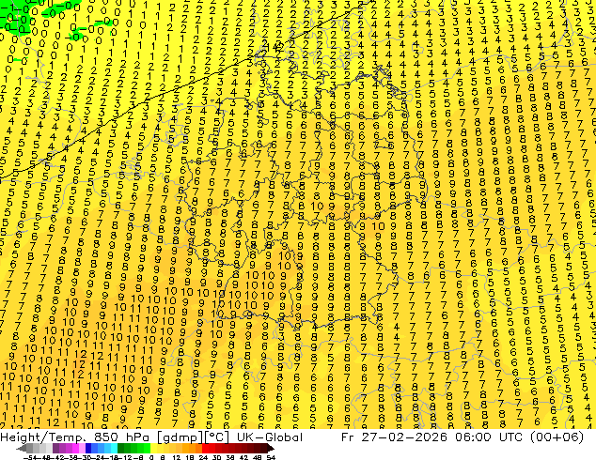Screen dimensions: 596x460
Task: Click the right arrow tip of color scale
Action: 273,449
